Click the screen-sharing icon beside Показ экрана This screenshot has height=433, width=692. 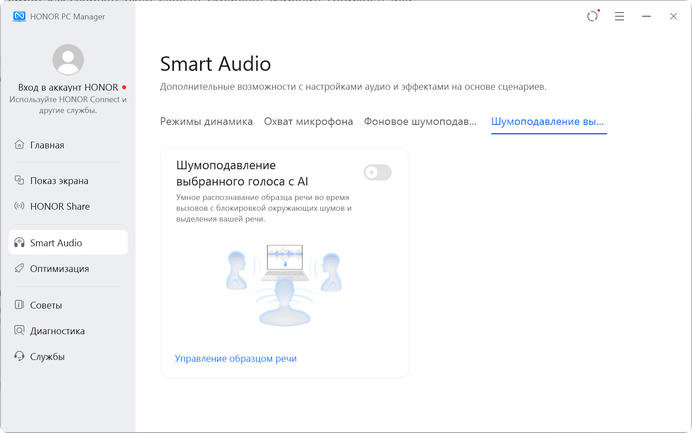tap(19, 180)
